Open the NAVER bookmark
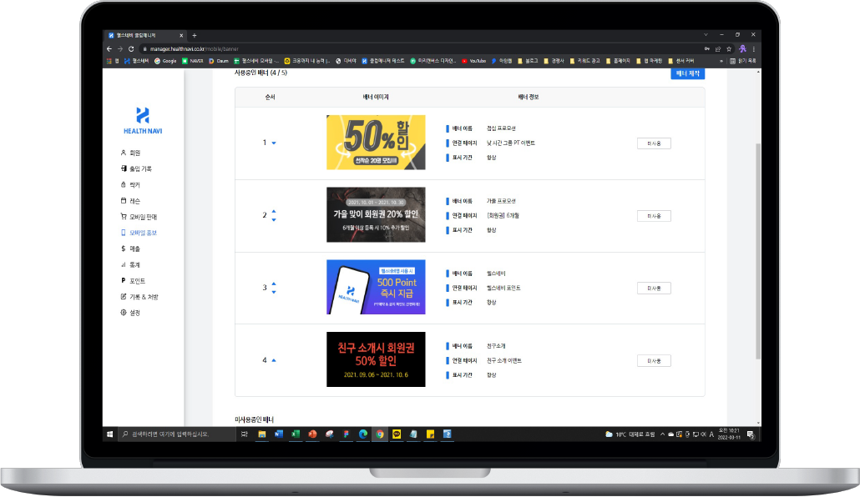 pos(193,61)
